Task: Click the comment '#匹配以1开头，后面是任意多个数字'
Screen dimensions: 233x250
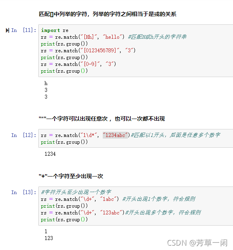Action: point(175,135)
